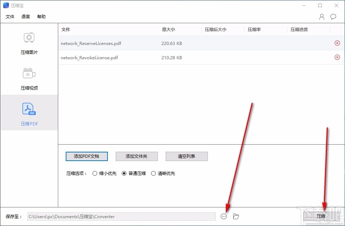
Task: Open the output folder icon
Action: (236, 216)
